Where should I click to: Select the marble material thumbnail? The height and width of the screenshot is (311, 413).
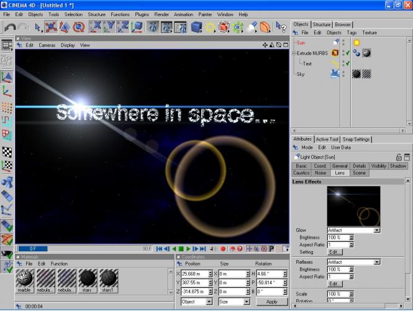click(23, 279)
